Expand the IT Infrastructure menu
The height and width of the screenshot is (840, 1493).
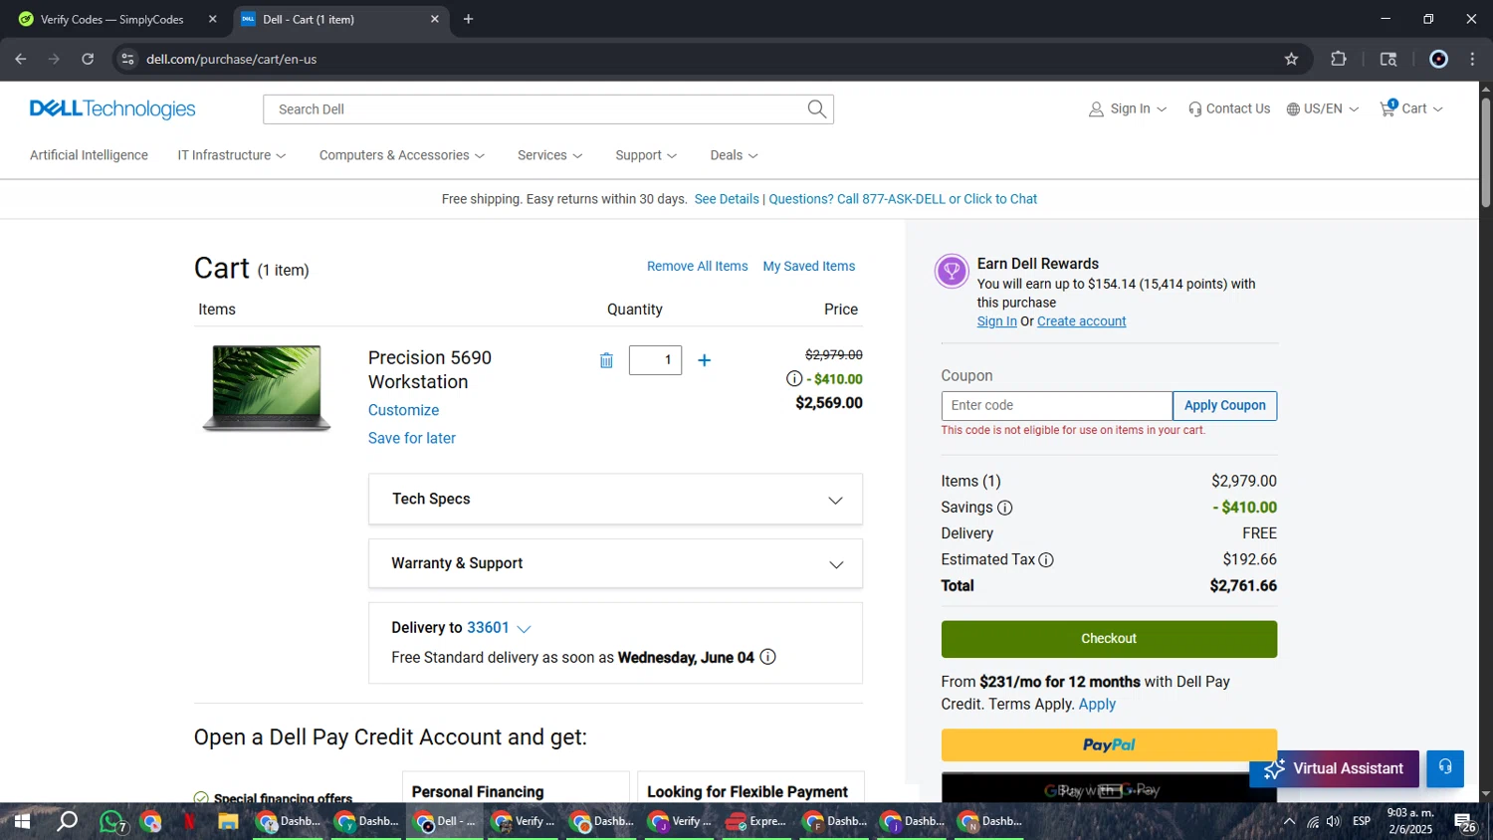232,155
